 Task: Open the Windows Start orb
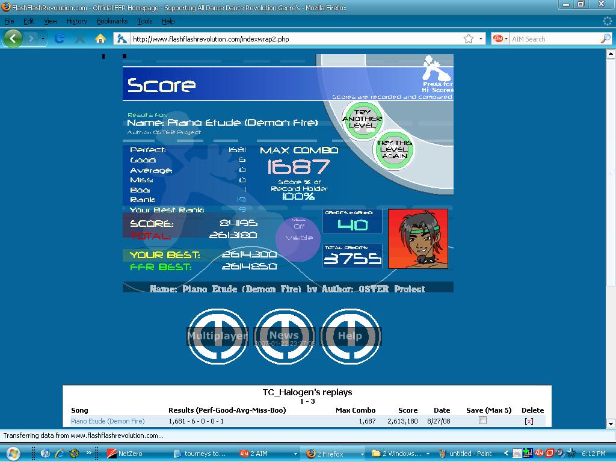click(x=13, y=454)
